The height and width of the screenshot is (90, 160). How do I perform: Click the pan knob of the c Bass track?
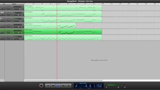[8, 14]
